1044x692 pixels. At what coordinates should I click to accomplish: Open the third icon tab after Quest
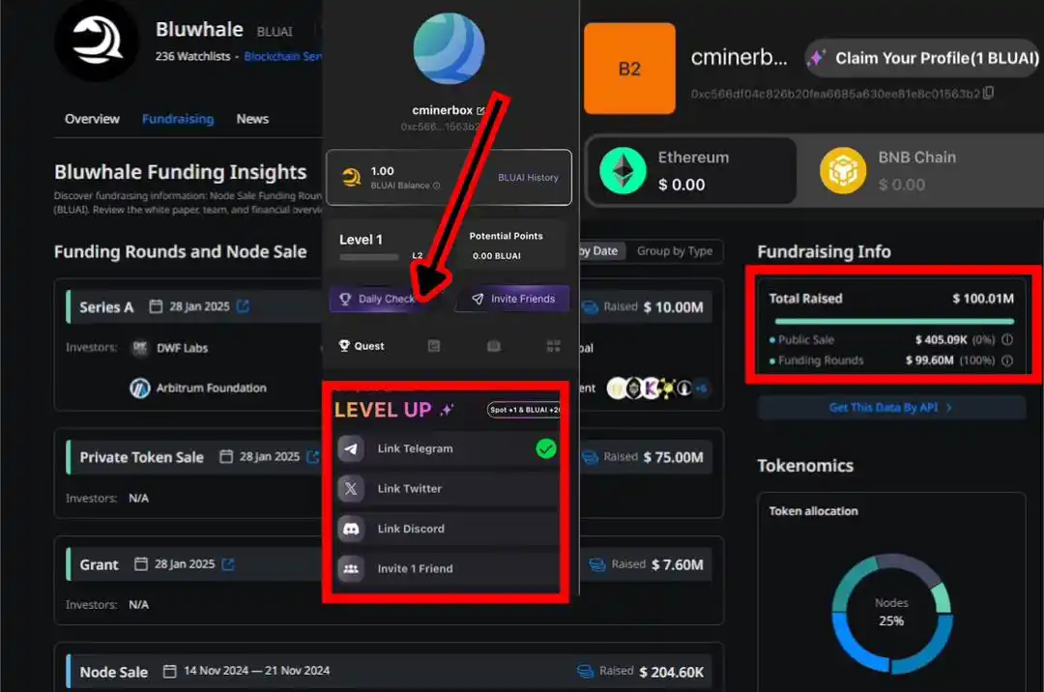click(493, 346)
